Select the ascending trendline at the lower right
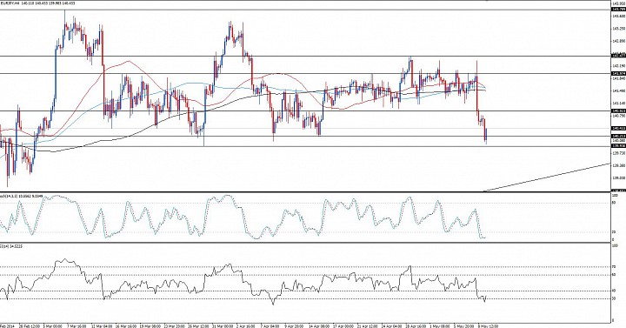Screen dimensions: 626x328 pyautogui.click(x=547, y=177)
